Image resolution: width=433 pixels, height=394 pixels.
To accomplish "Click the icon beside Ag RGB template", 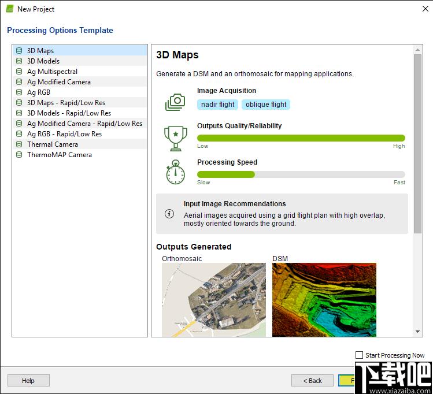I will [x=19, y=92].
